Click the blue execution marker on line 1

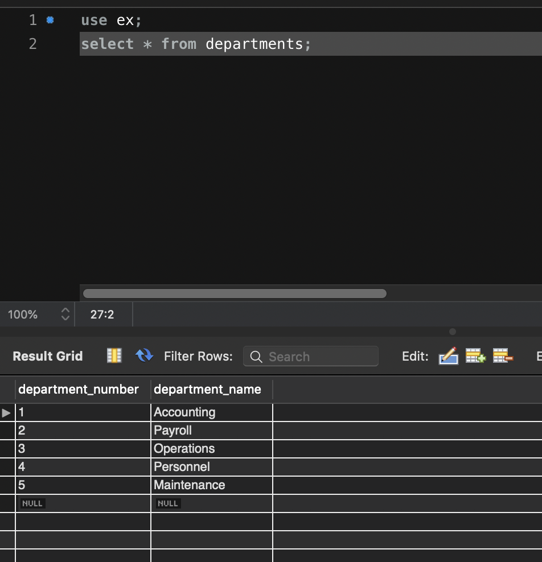[x=50, y=19]
